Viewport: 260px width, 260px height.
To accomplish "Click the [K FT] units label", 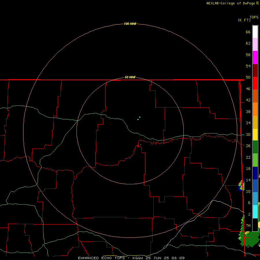I will pos(244,20).
